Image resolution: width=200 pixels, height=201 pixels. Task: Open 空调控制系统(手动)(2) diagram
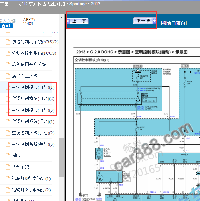coord(33,133)
